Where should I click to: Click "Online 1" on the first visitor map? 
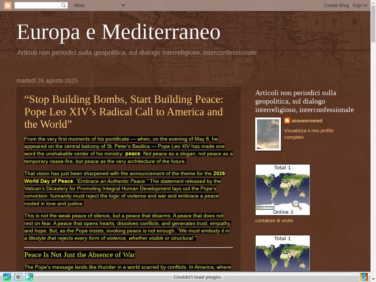(x=283, y=212)
